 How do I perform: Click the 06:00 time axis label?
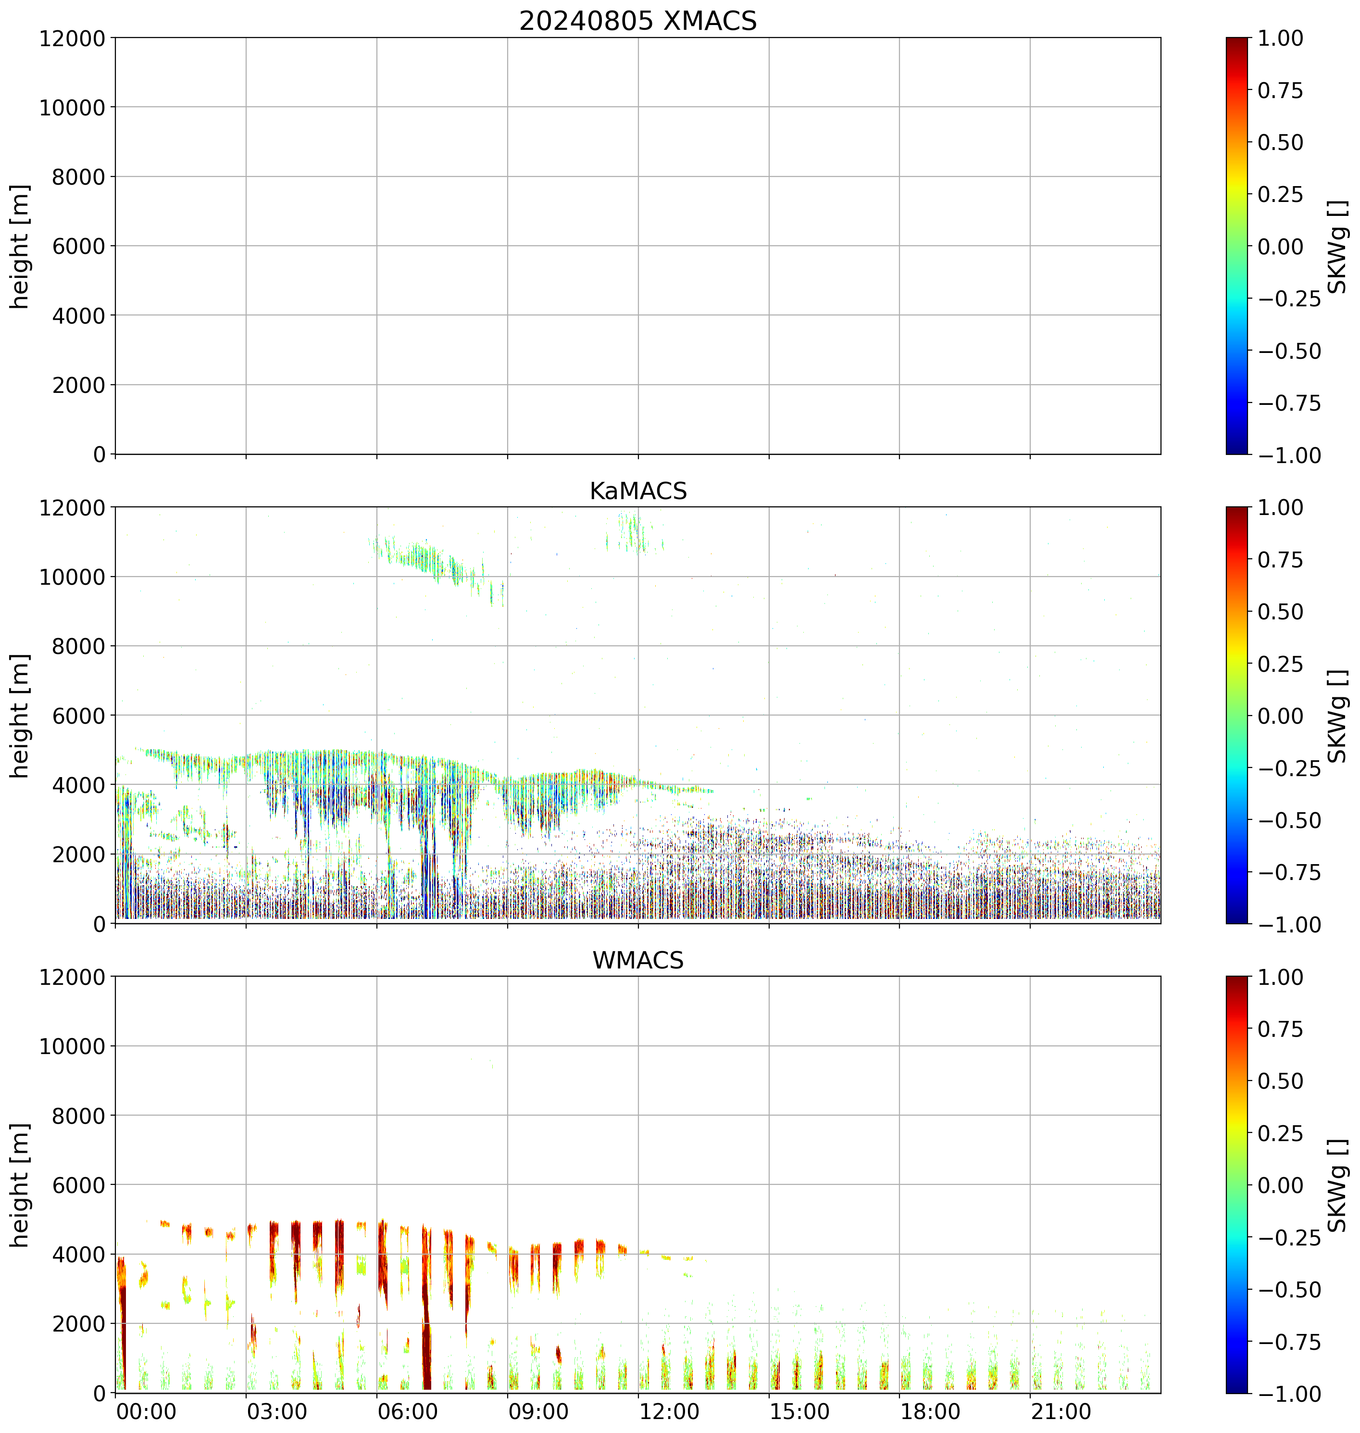(408, 1411)
